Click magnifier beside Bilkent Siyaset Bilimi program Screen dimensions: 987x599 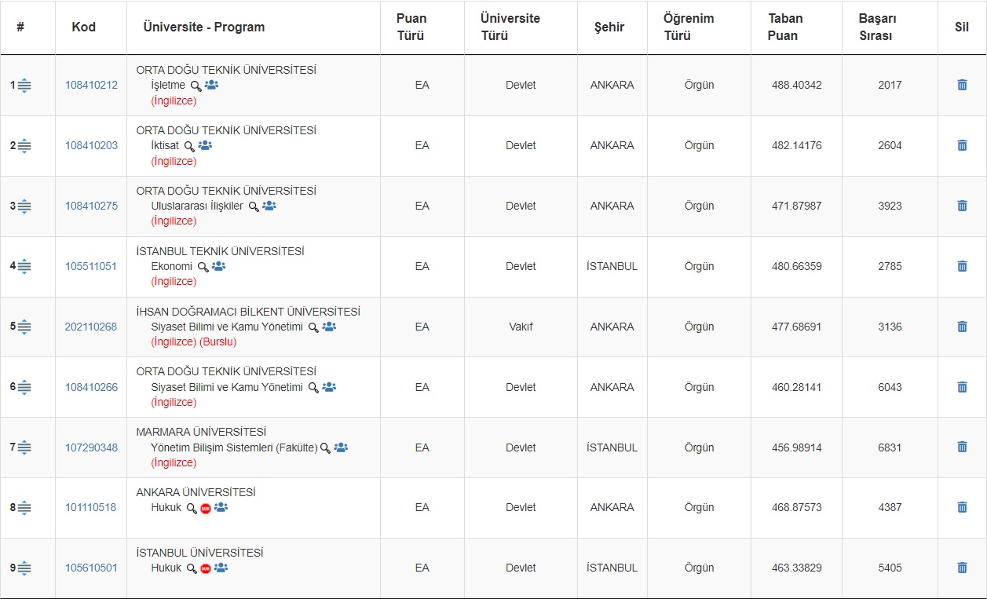coord(313,327)
